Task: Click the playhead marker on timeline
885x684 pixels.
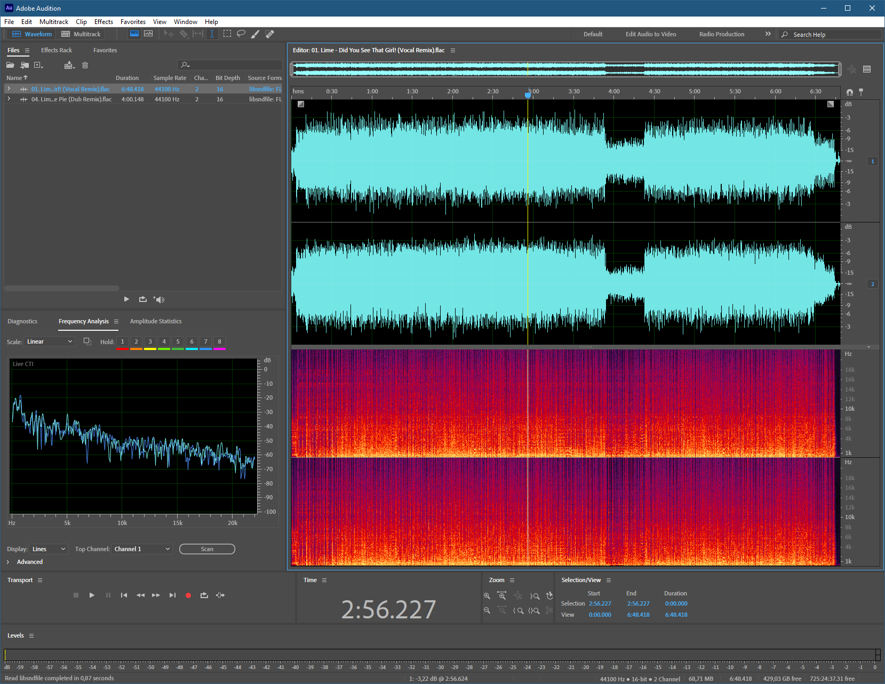Action: (528, 95)
